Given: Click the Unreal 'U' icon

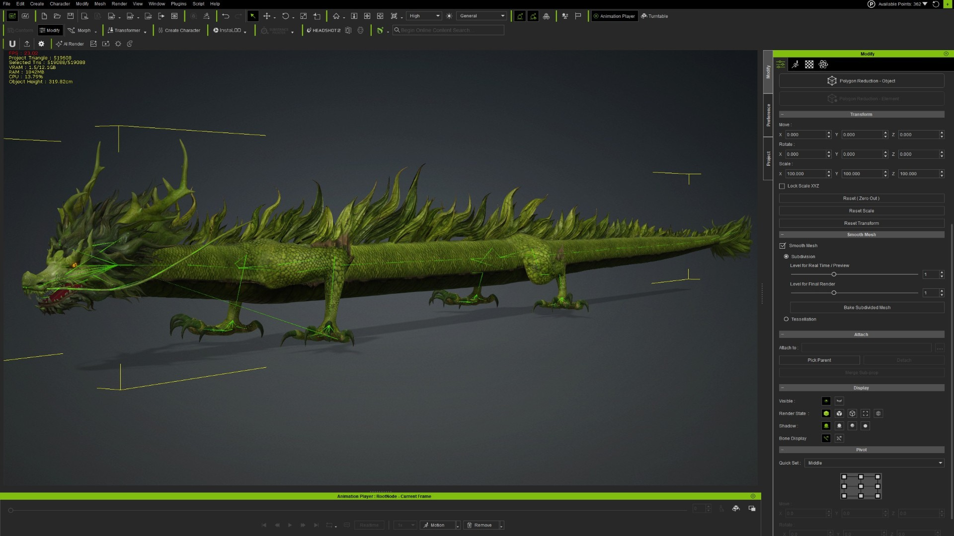Looking at the screenshot, I should [x=12, y=44].
